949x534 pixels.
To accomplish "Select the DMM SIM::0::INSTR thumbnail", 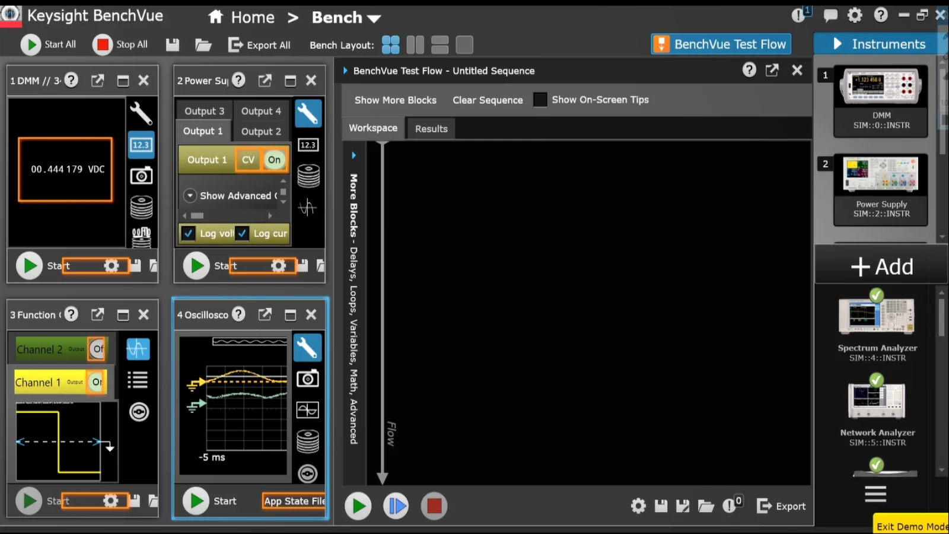I will click(881, 101).
